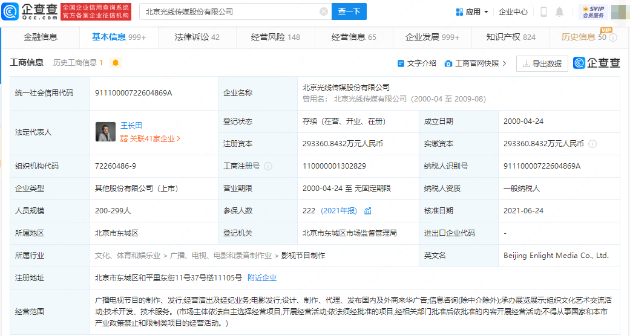Select registration number 110000001302829
630x336 pixels.
pos(334,166)
